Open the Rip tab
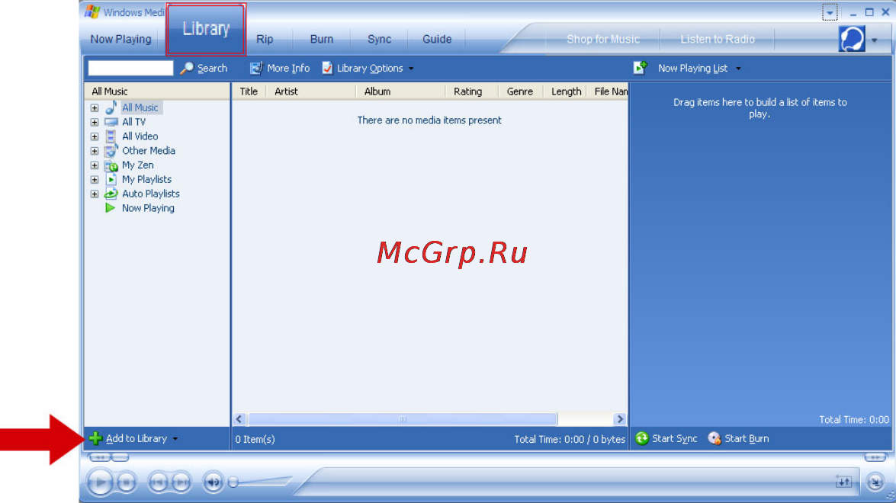 (x=265, y=39)
